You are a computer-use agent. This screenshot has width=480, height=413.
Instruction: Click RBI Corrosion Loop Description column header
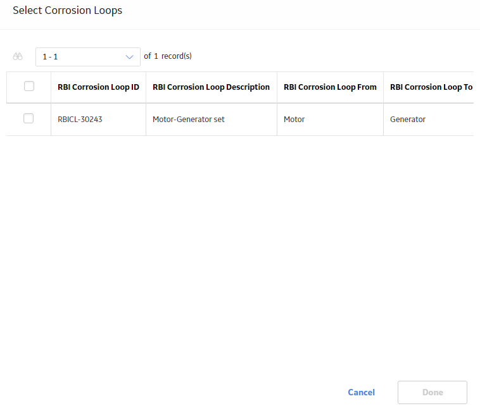coord(212,87)
